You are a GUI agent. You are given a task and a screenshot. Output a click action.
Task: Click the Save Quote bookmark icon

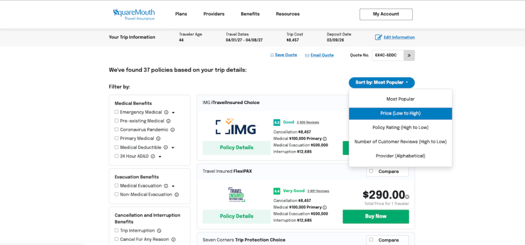tap(272, 55)
